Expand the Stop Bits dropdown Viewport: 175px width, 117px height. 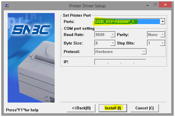(163, 43)
